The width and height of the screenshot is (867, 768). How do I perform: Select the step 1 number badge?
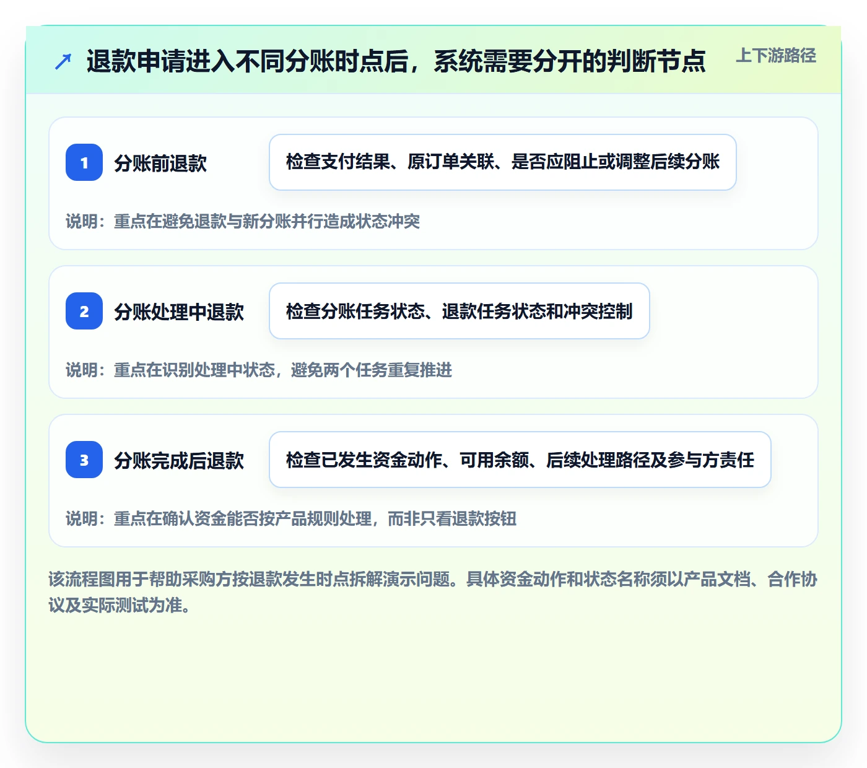pyautogui.click(x=84, y=162)
